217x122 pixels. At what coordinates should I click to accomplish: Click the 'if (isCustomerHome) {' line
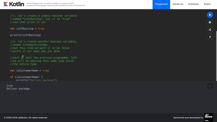pyautogui.click(x=26, y=77)
